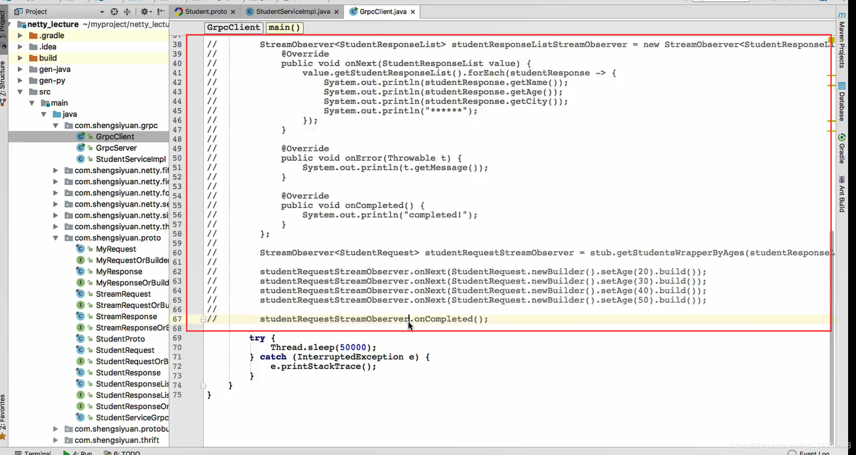Collapse the com.shengsiyuan.grpc package
This screenshot has height=455, width=856.
(x=56, y=126)
